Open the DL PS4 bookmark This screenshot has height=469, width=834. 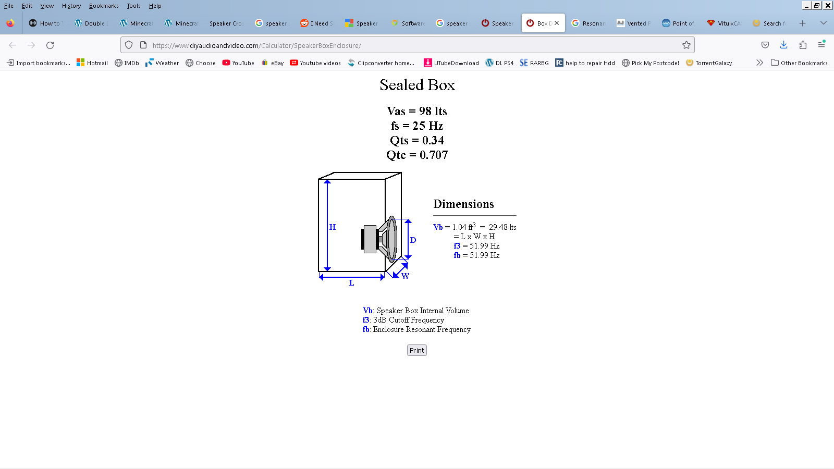point(499,63)
